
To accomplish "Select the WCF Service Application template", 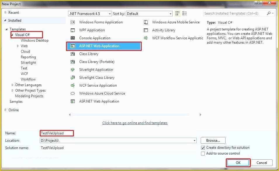I will pyautogui.click(x=98, y=85).
